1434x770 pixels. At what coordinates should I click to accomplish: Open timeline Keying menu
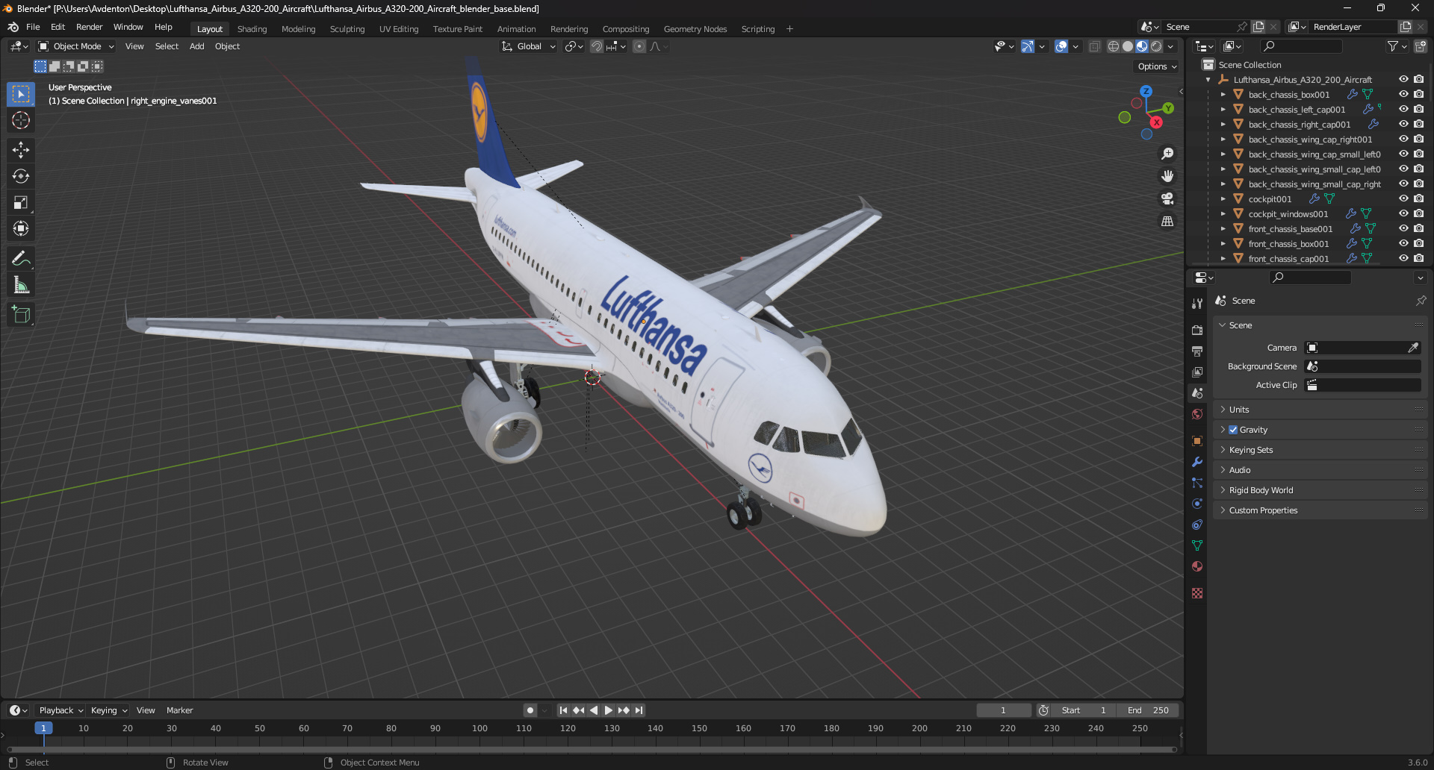pos(109,710)
